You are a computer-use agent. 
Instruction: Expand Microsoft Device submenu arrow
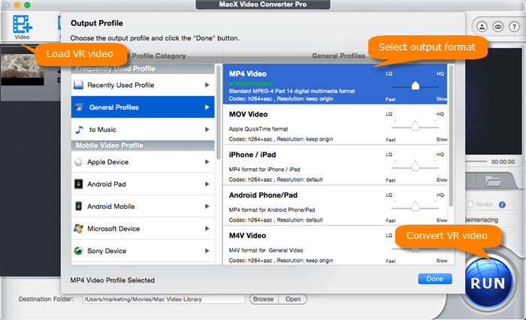pyautogui.click(x=207, y=228)
